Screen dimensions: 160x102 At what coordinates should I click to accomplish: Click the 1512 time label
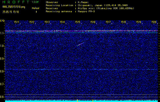(32, 22)
